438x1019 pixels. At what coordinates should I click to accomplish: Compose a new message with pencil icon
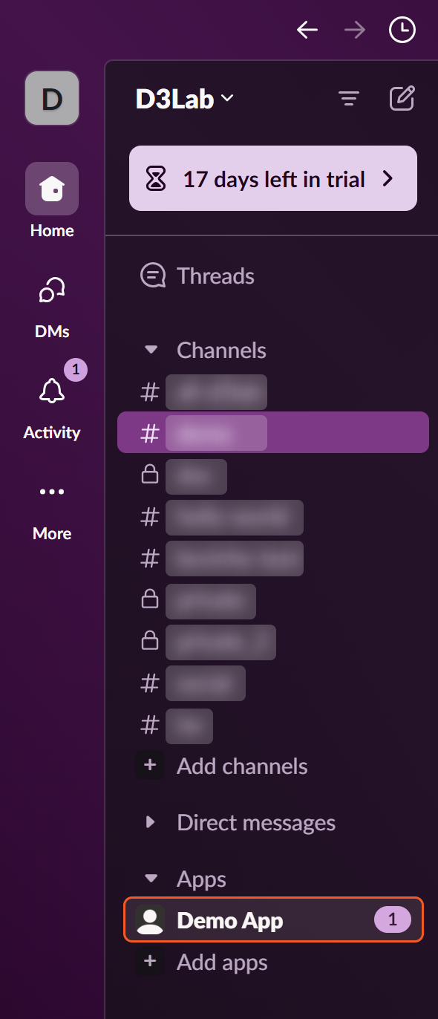point(402,98)
